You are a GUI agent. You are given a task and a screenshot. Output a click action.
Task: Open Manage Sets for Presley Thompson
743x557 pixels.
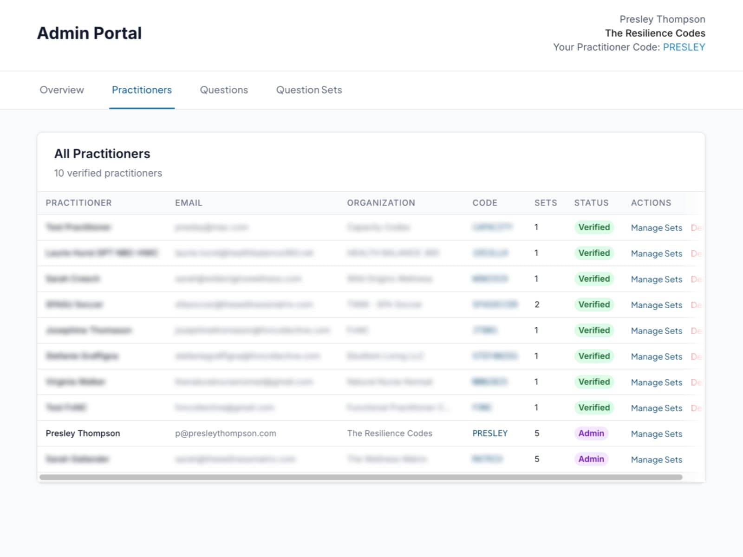click(x=656, y=434)
